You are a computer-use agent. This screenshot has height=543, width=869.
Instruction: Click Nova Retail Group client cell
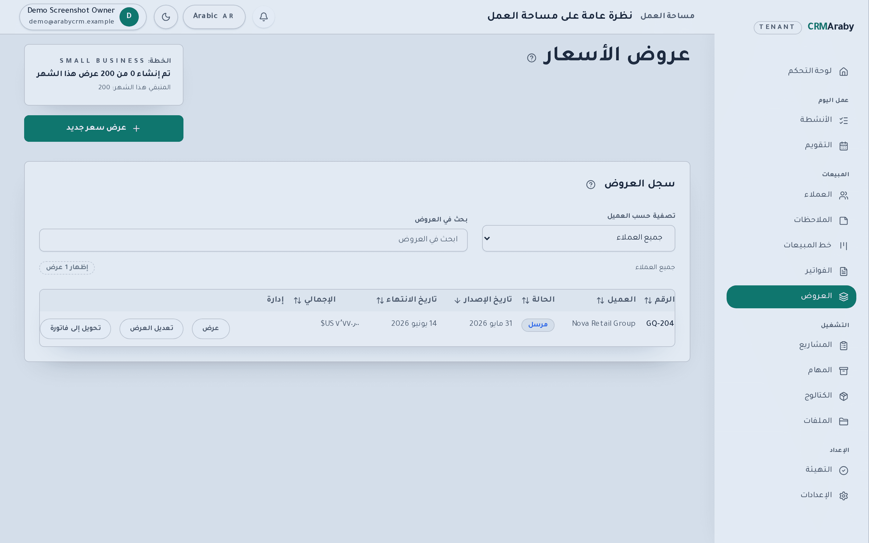point(604,324)
